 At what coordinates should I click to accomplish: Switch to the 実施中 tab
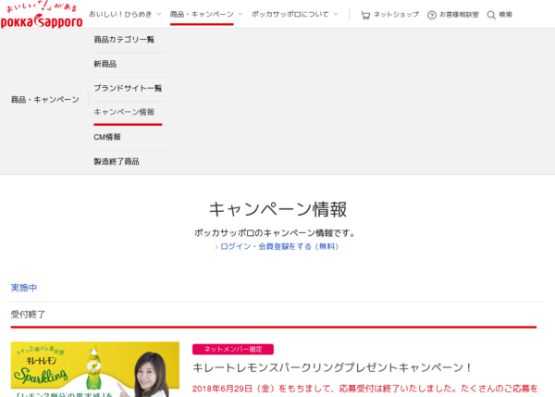24,288
